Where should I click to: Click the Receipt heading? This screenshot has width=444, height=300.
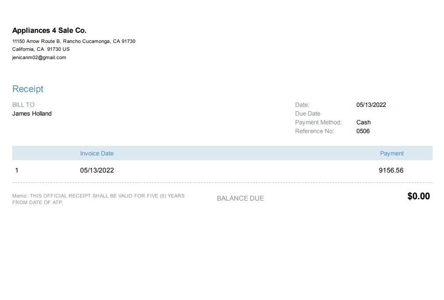[x=28, y=89]
